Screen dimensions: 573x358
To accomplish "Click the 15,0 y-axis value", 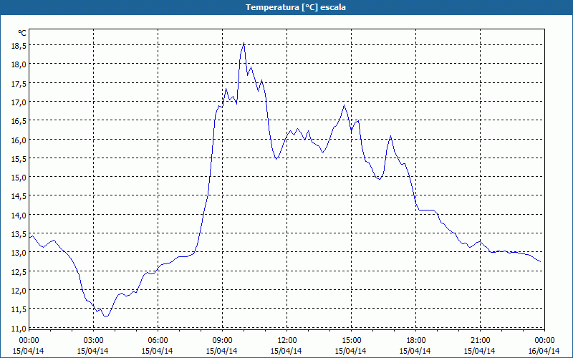I will point(18,178).
